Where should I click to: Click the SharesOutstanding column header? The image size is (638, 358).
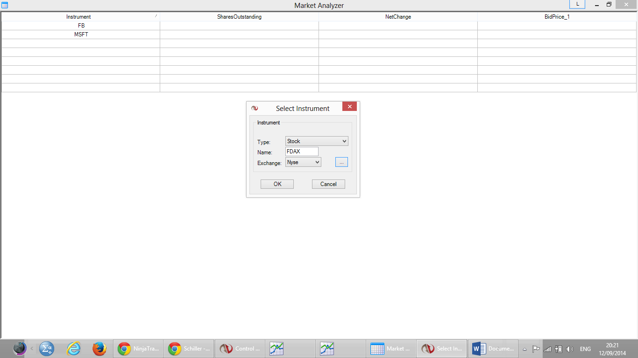tap(239, 17)
